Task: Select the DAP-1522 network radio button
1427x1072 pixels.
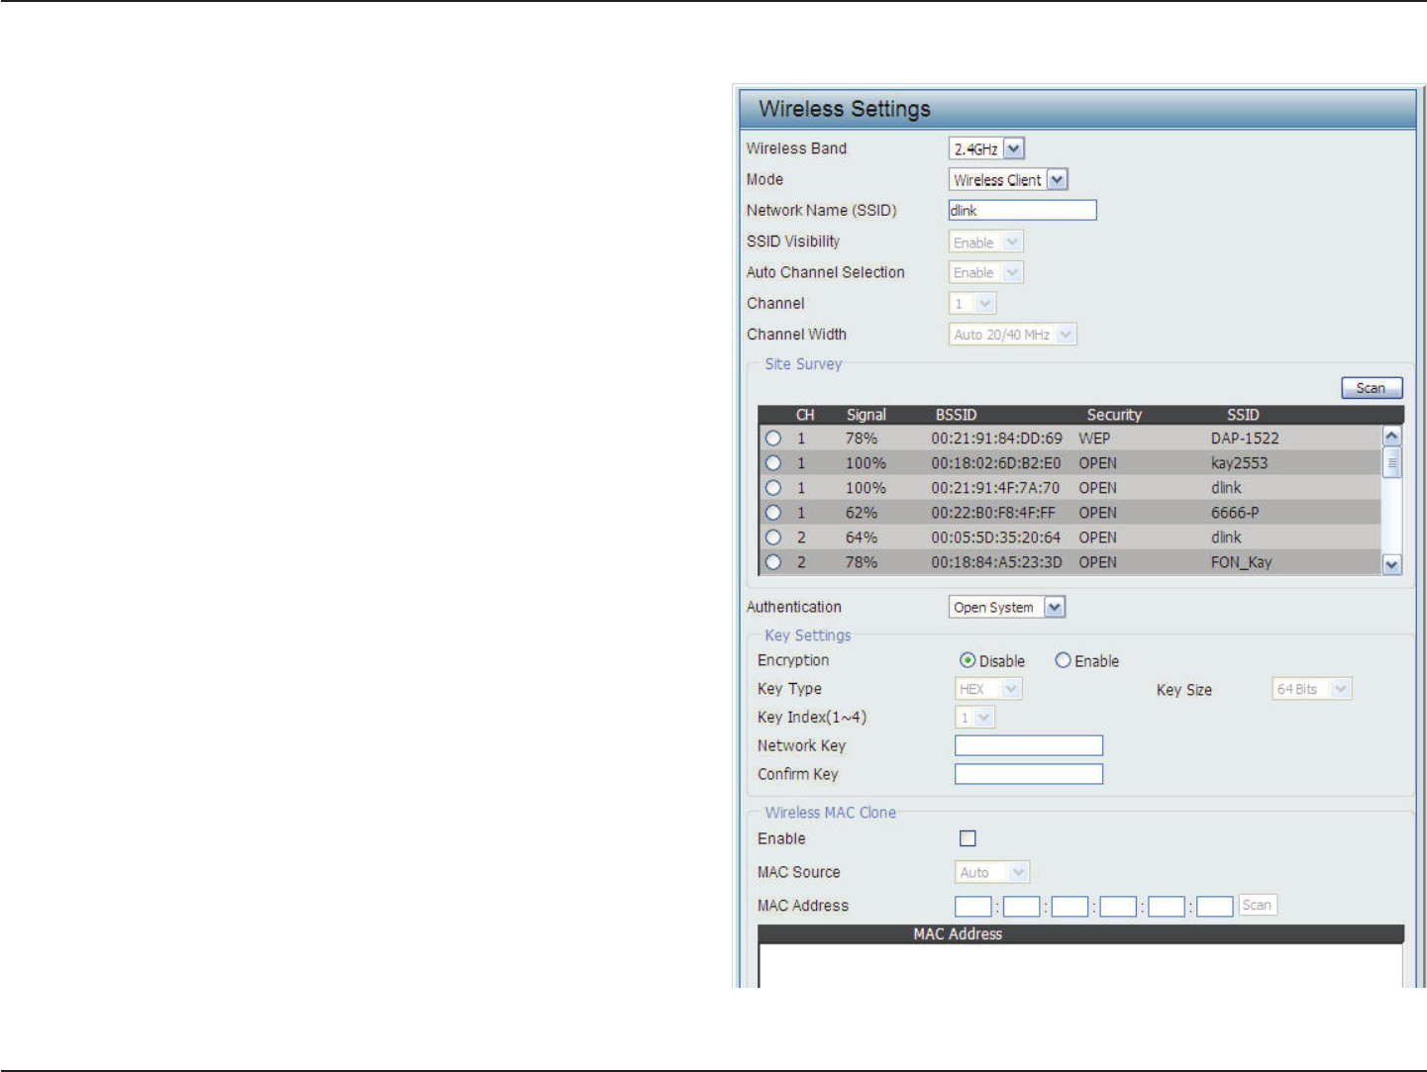Action: coord(773,439)
